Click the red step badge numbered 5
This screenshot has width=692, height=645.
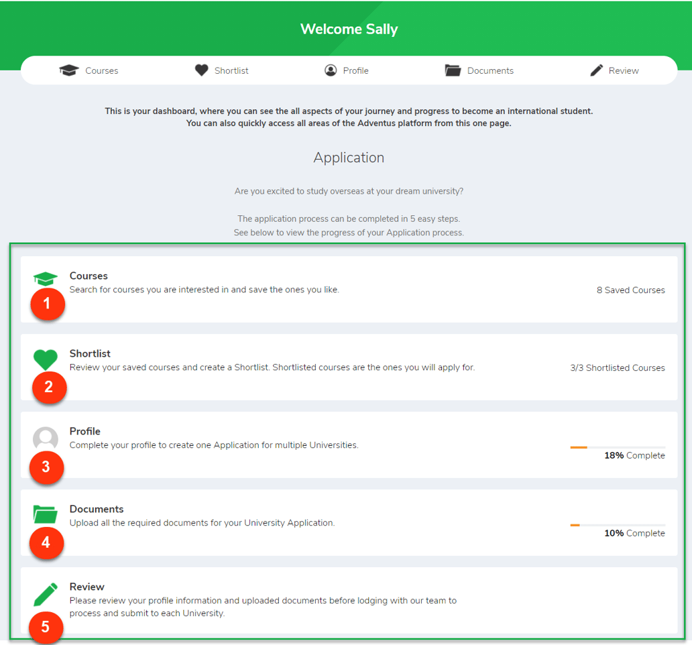pos(47,628)
